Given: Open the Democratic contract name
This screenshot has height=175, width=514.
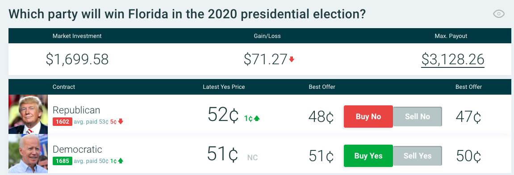Looking at the screenshot, I should 77,150.
